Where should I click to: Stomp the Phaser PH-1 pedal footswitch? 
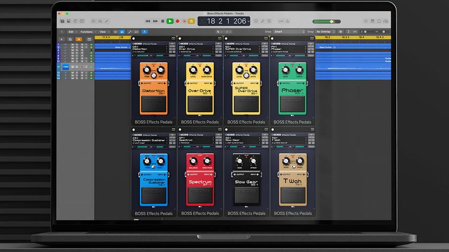(293, 104)
